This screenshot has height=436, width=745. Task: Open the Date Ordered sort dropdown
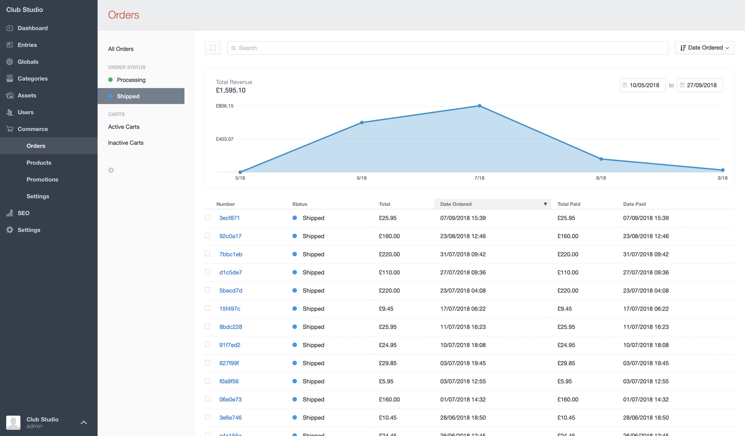click(x=704, y=48)
